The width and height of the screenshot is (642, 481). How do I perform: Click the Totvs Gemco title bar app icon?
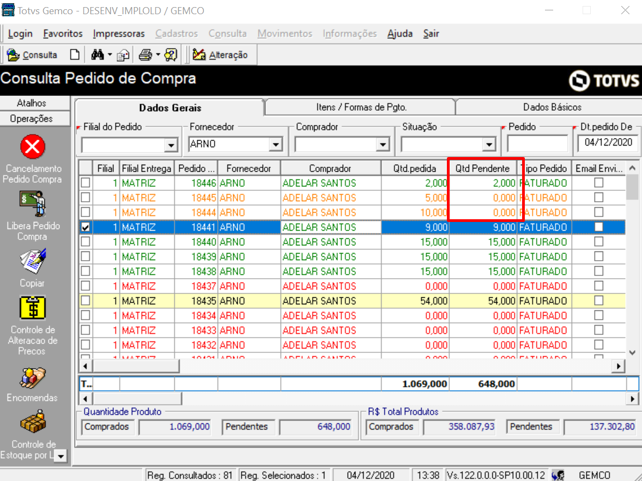point(8,10)
